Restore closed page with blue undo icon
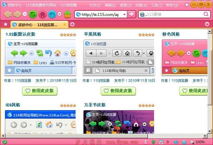 point(52,14)
